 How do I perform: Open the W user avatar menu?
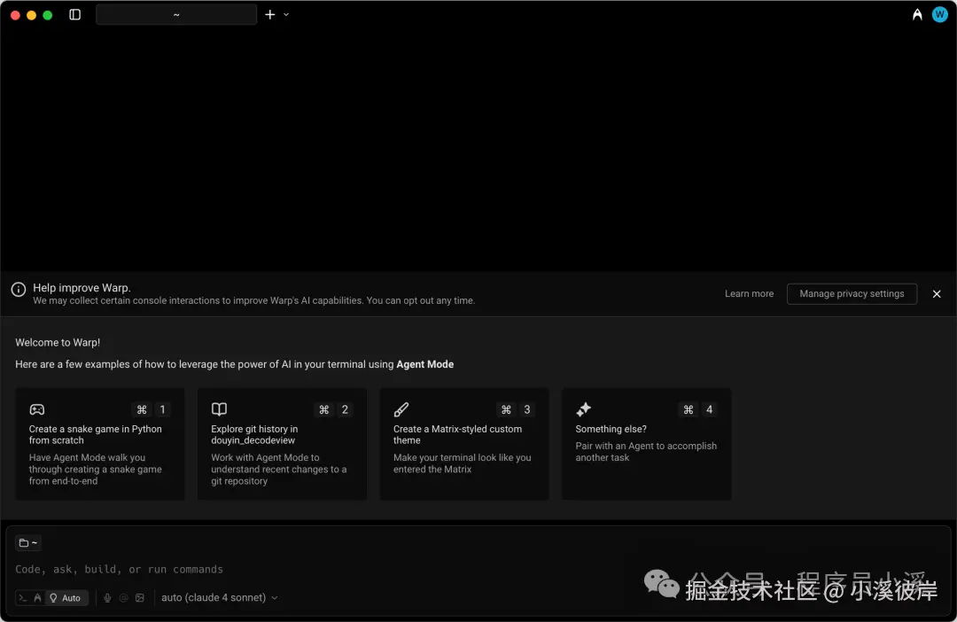coord(940,15)
